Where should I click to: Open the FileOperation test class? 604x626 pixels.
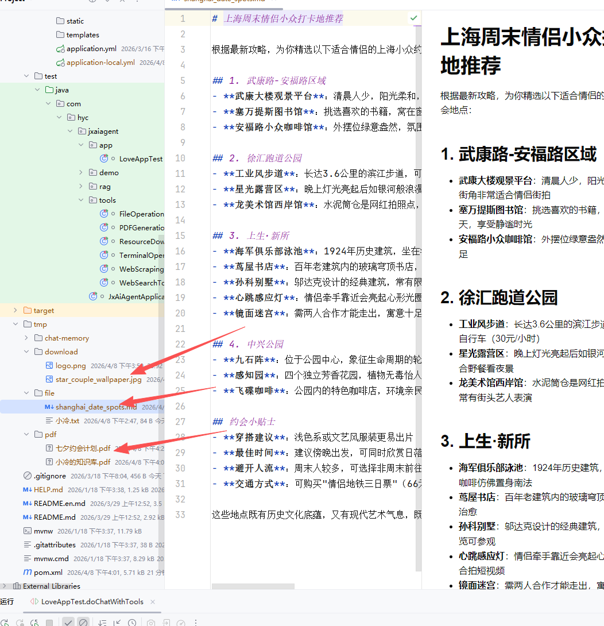pos(141,214)
